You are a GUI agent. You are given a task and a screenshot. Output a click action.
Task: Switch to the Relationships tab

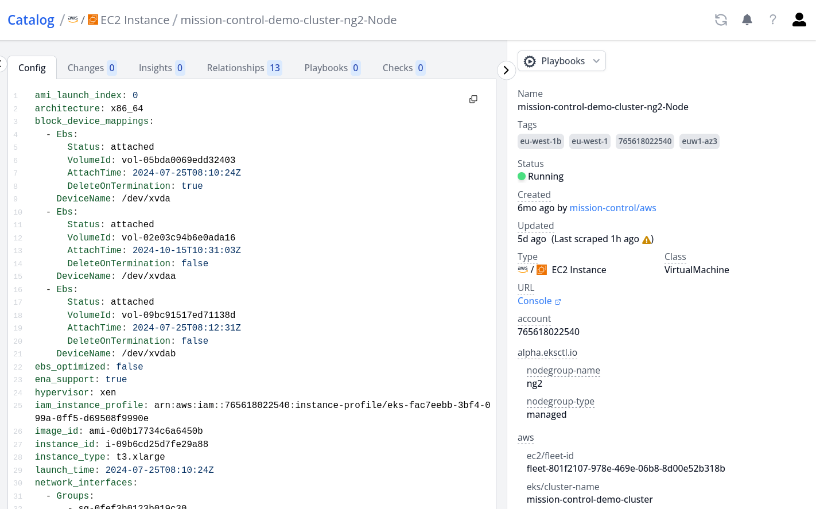tap(244, 68)
